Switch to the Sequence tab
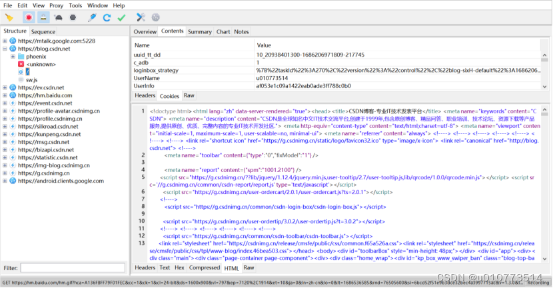553x288 pixels. tap(43, 31)
